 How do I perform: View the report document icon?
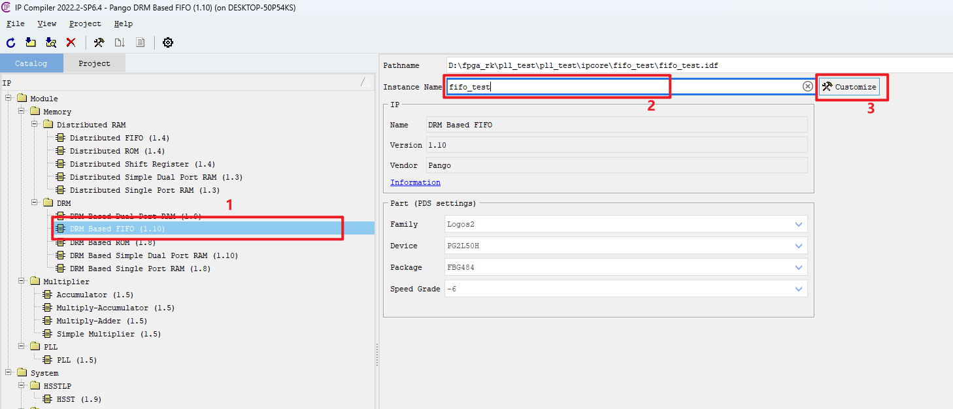tap(140, 42)
